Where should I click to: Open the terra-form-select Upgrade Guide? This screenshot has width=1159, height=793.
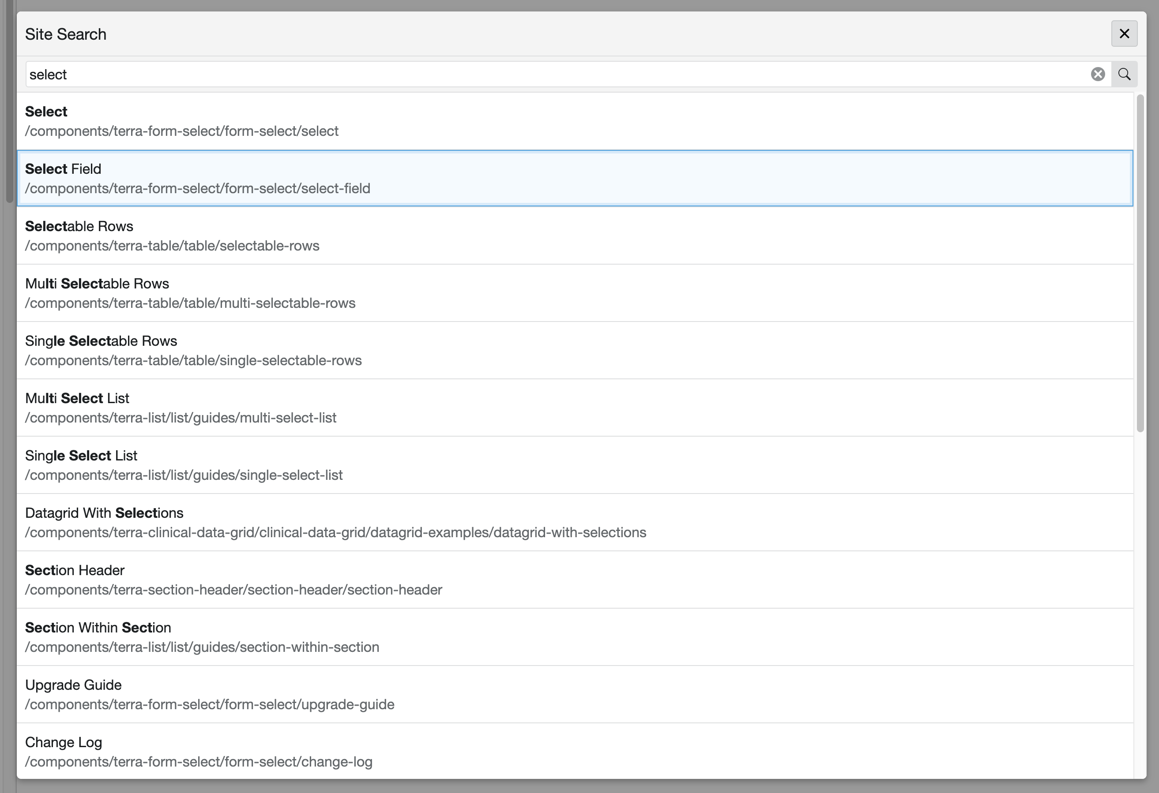pos(210,694)
